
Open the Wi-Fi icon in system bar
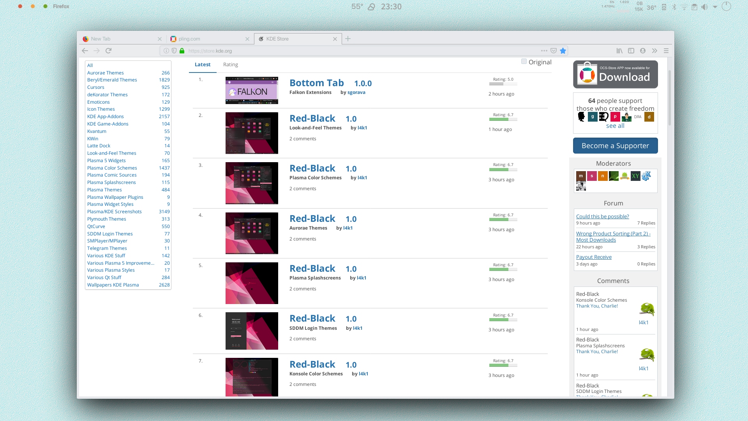pos(684,7)
